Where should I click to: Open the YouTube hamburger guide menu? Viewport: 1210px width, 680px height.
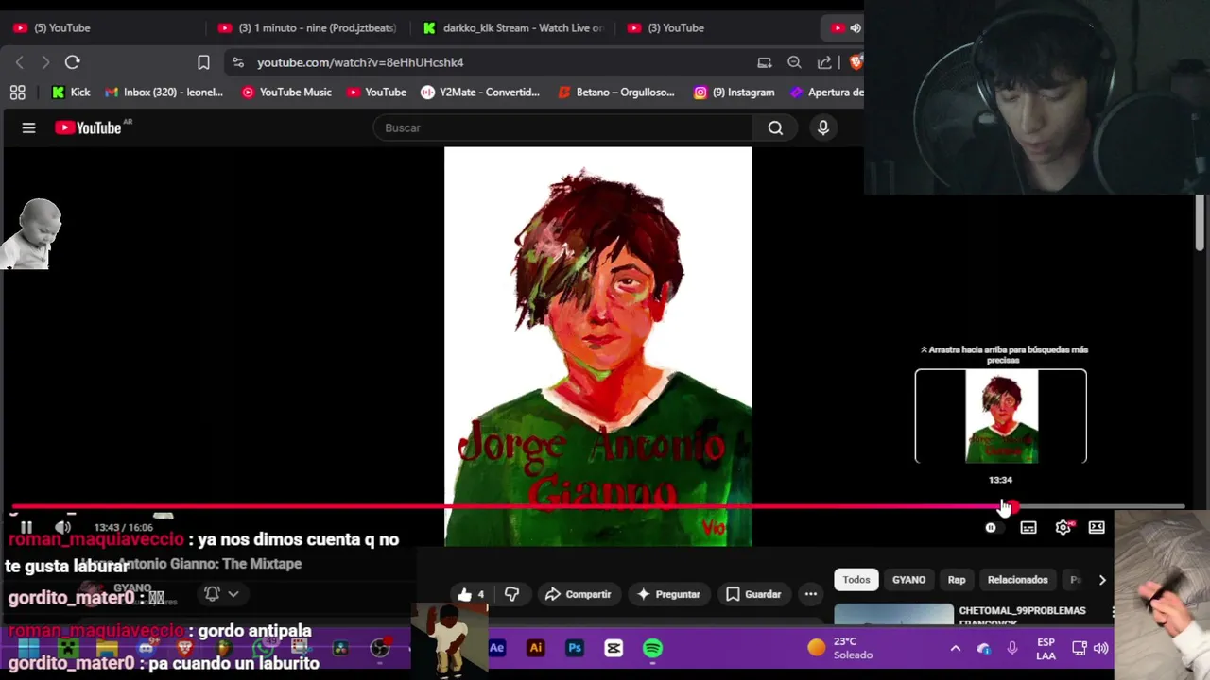(28, 127)
